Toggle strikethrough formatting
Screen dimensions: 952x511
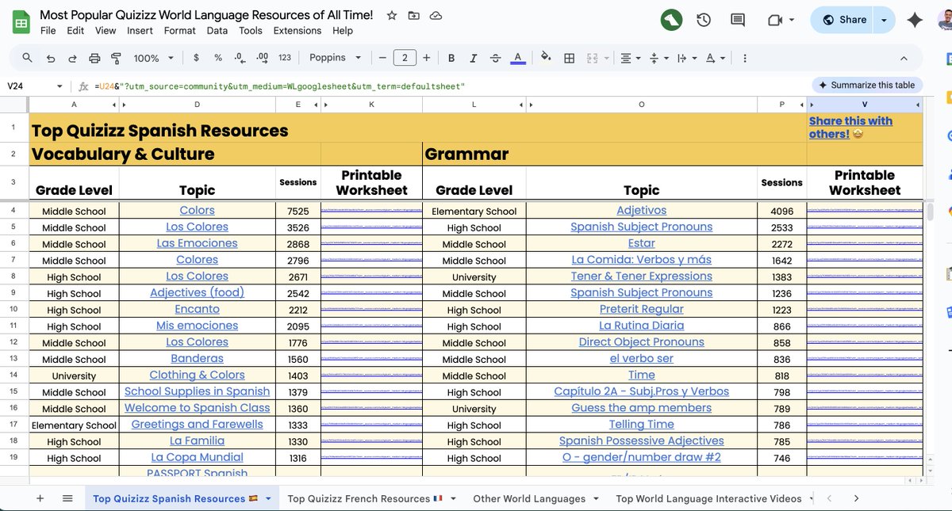(496, 58)
